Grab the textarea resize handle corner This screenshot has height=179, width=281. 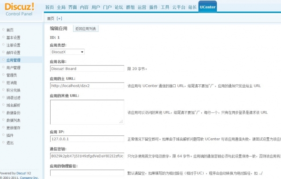click(121, 122)
